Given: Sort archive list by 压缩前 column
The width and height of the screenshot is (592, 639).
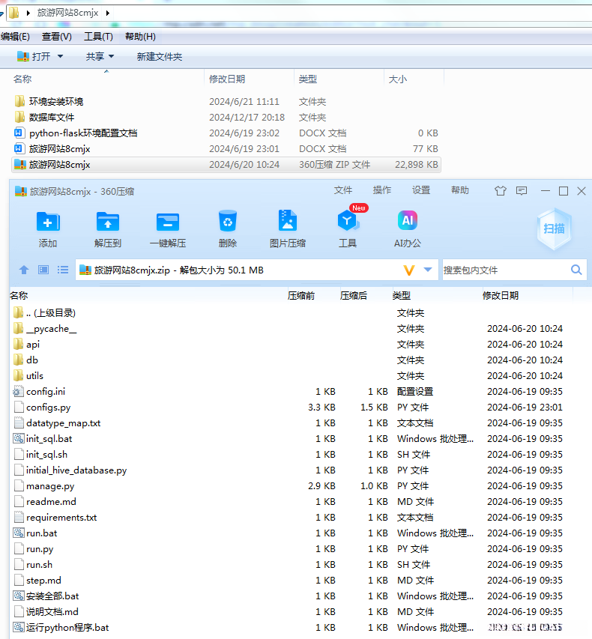Looking at the screenshot, I should click(301, 295).
